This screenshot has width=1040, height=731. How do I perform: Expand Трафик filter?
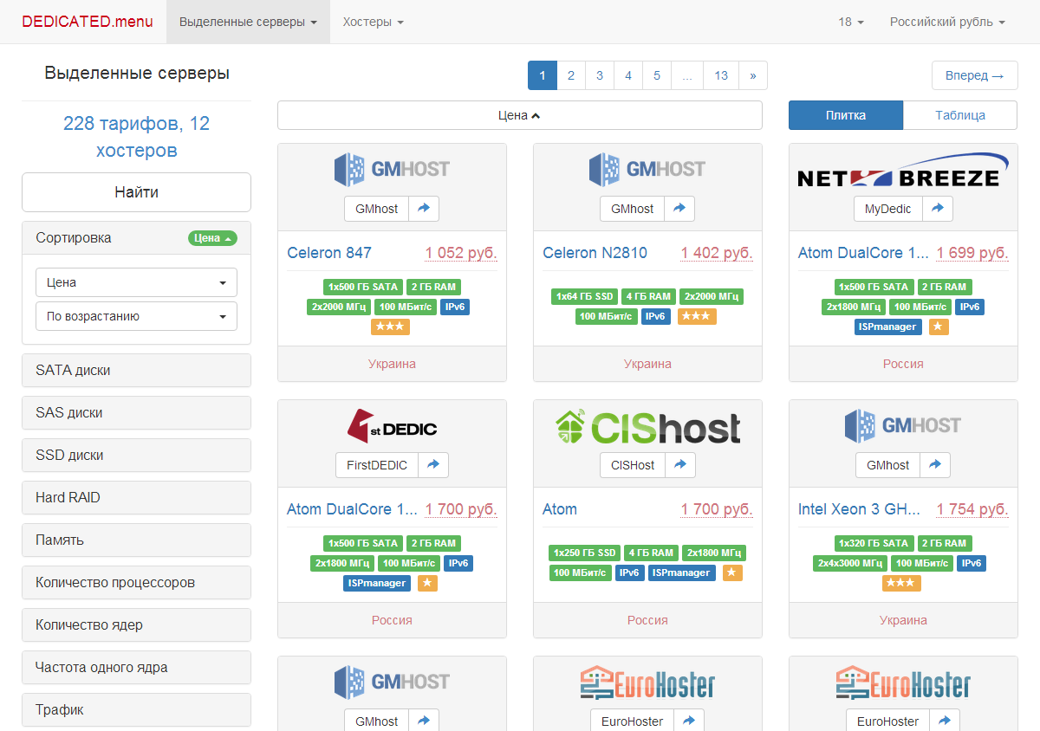[136, 709]
